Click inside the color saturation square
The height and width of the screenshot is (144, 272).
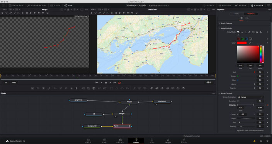pos(248,54)
